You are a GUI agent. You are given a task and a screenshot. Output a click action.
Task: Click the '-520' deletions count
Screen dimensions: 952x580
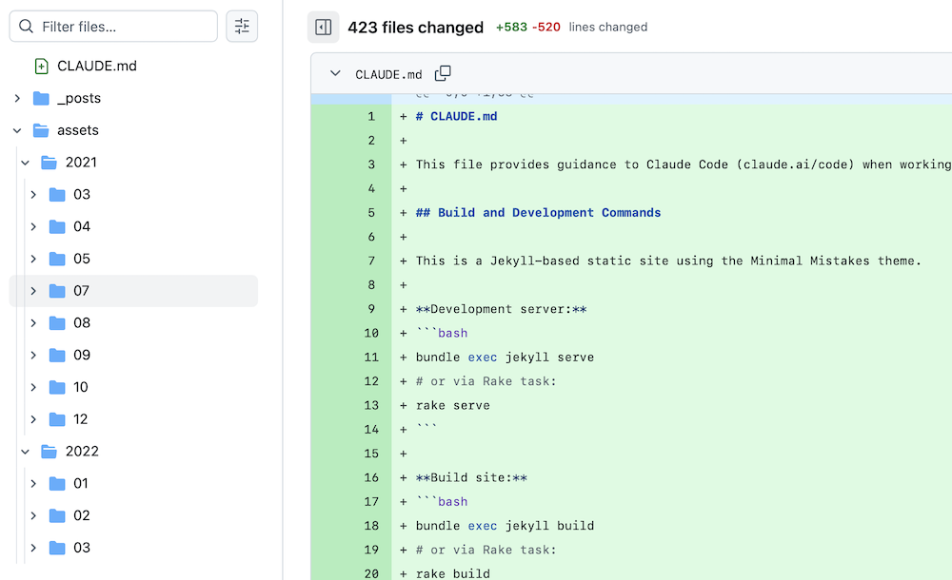pos(545,28)
